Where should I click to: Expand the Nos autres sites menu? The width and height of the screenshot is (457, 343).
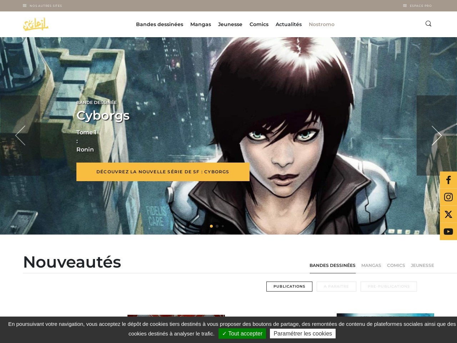tap(42, 6)
